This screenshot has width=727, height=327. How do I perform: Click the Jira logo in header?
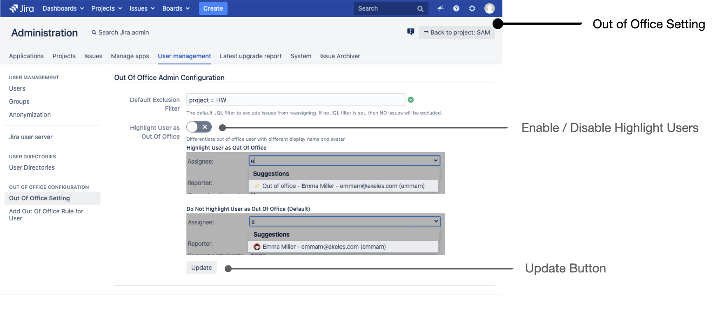click(22, 9)
